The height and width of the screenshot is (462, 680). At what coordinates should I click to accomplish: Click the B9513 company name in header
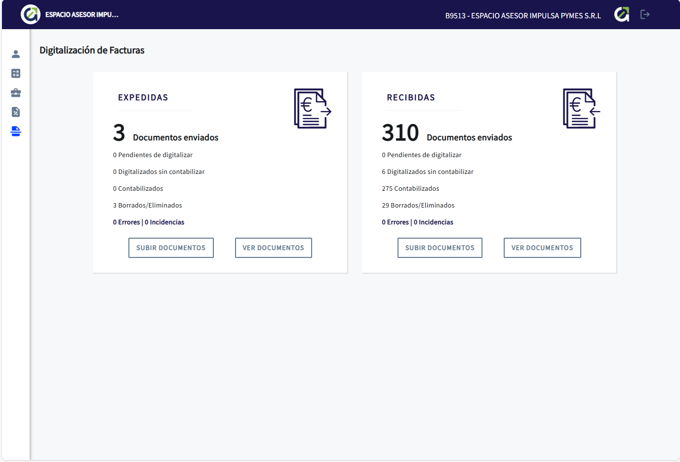523,16
